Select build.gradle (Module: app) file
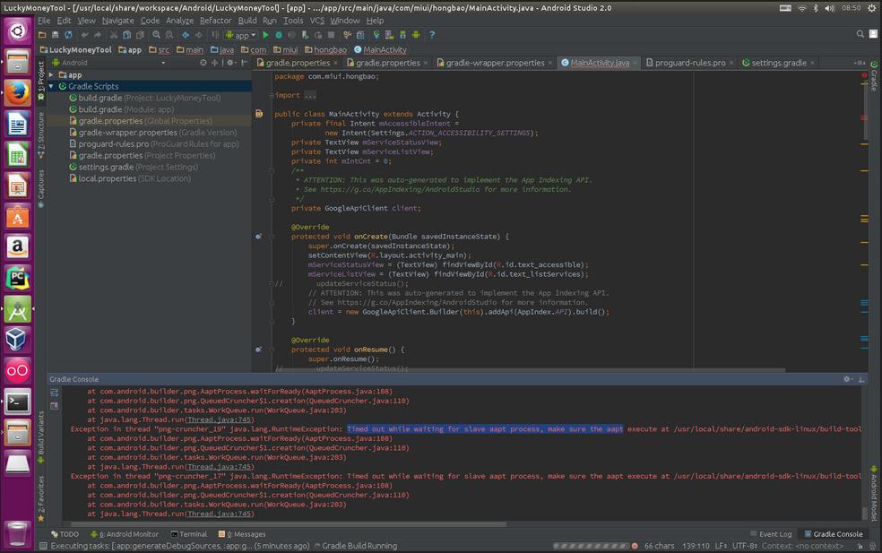 122,109
